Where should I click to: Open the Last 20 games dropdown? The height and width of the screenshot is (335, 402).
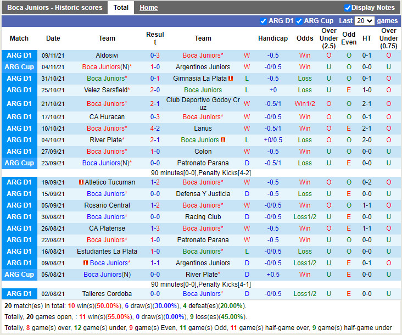pyautogui.click(x=365, y=21)
